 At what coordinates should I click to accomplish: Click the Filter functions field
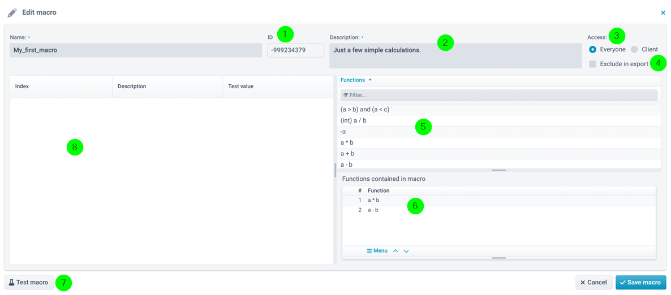(499, 95)
